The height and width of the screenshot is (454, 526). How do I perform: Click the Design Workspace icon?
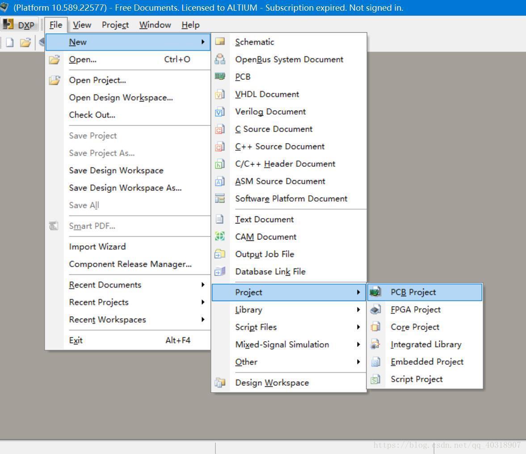[x=220, y=382]
